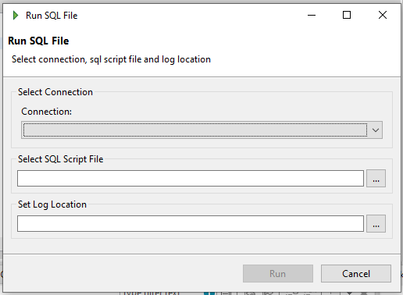
Task: Expand the Connection dropdown arrow
Action: (375, 130)
